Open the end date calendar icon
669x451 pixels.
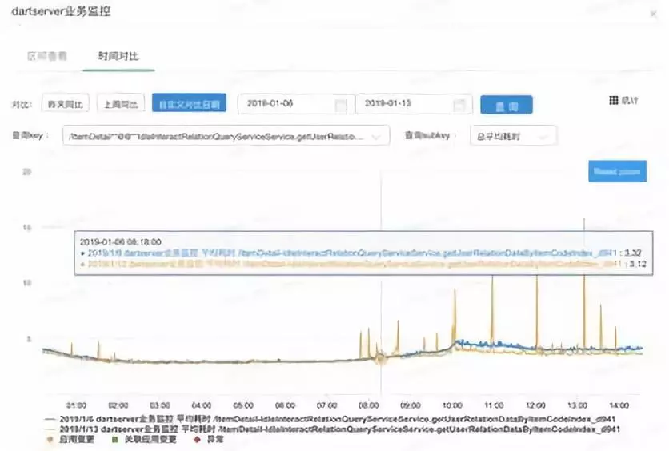tap(459, 105)
